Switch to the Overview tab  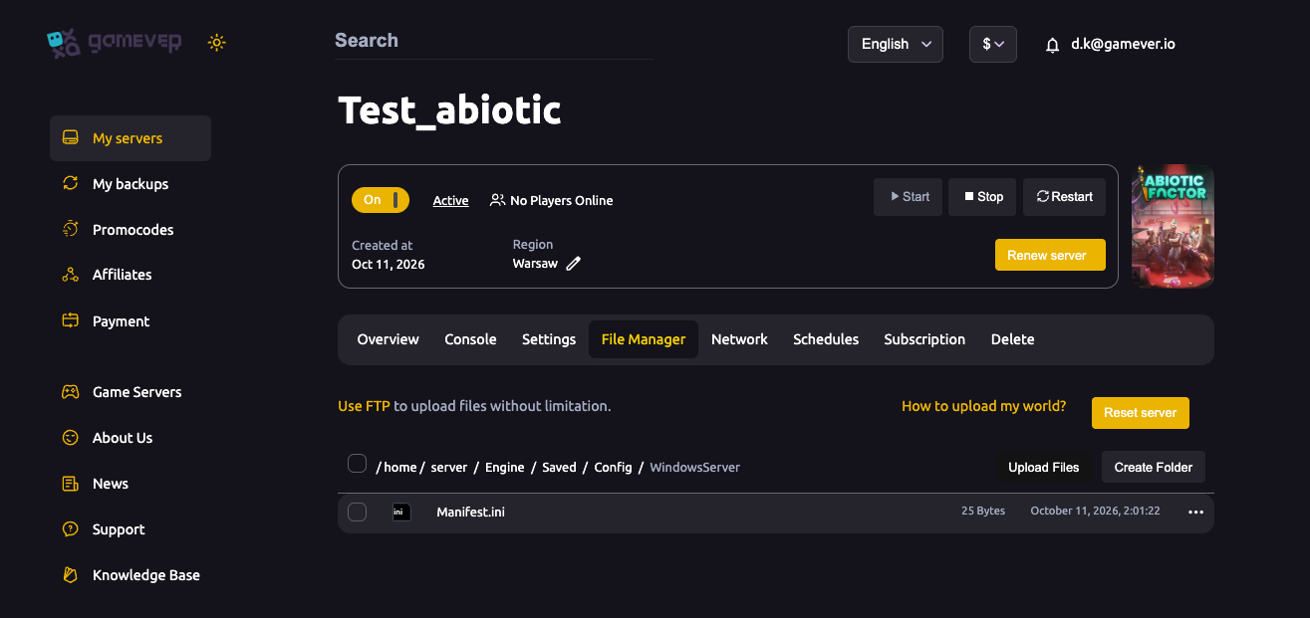388,339
